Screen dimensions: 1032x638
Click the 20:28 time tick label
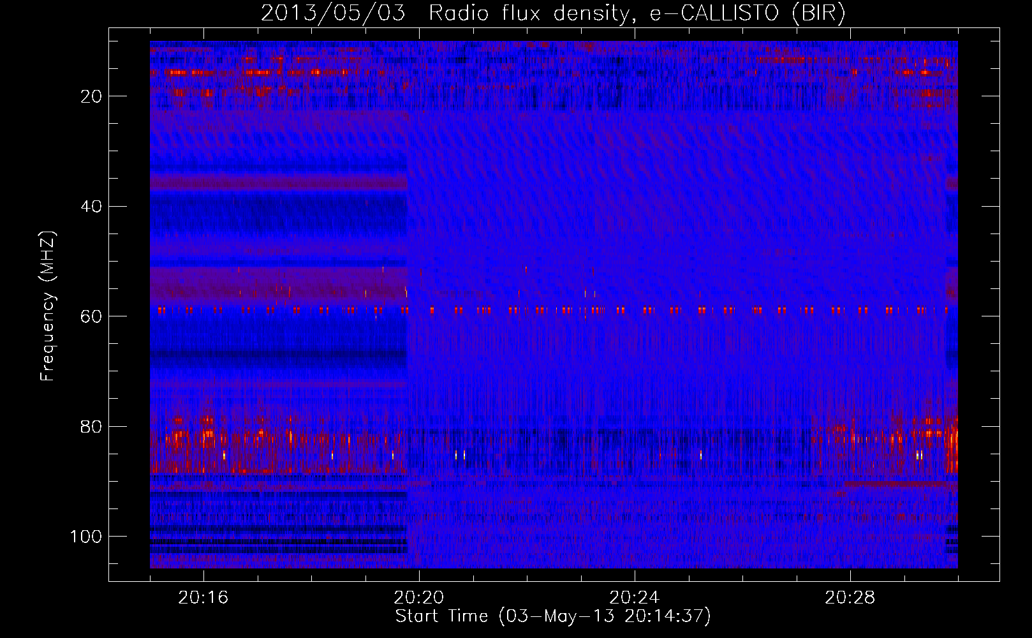pos(850,598)
